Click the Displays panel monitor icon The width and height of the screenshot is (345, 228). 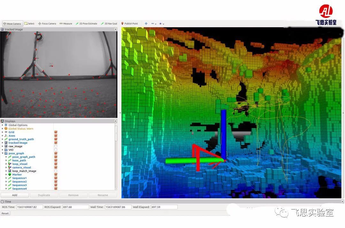tap(3, 121)
